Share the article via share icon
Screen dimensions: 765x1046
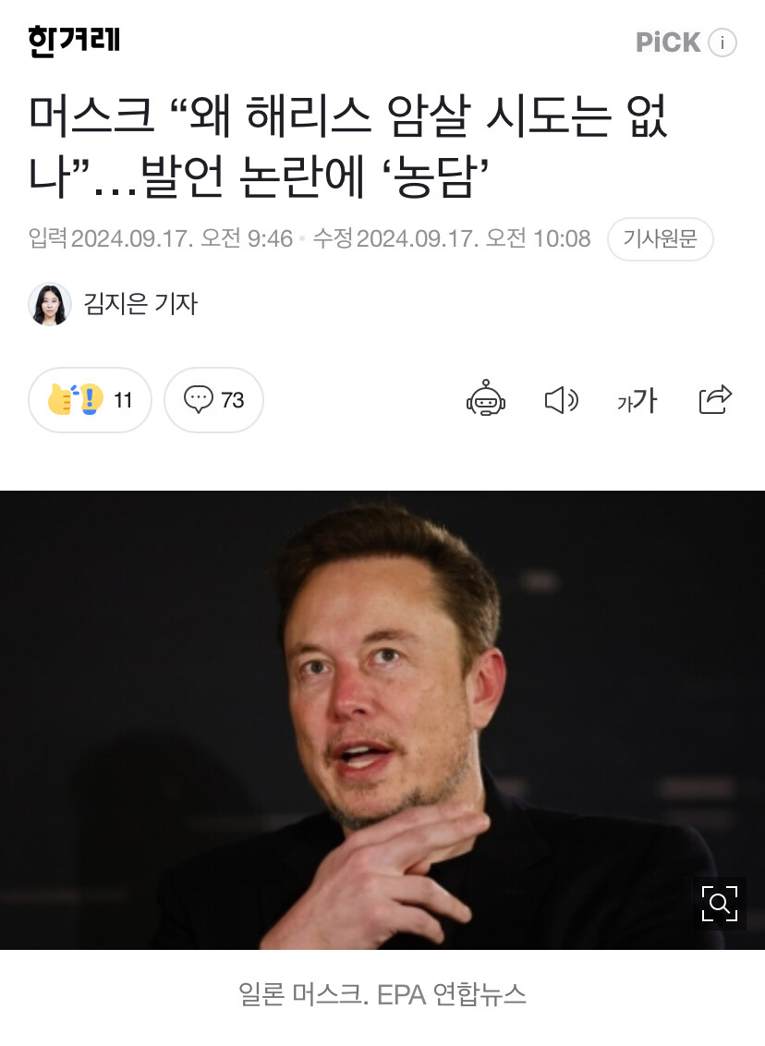click(715, 399)
